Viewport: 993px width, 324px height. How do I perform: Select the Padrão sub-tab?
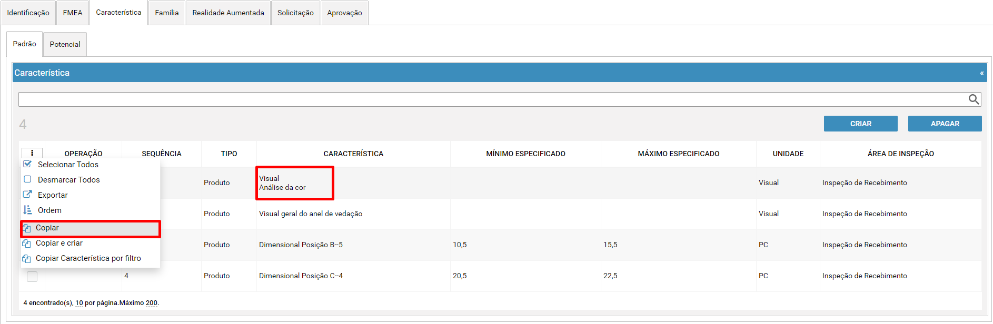point(25,44)
